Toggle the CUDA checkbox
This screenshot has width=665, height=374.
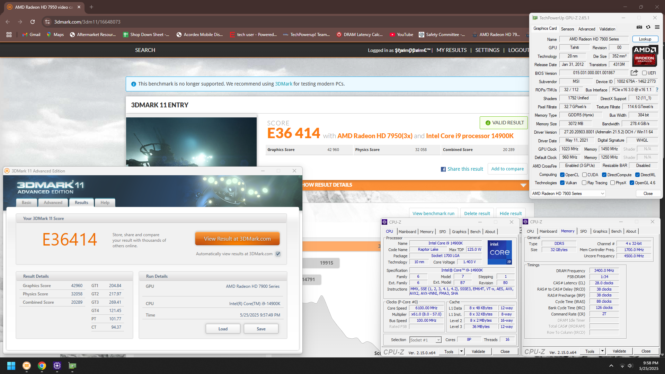point(584,175)
